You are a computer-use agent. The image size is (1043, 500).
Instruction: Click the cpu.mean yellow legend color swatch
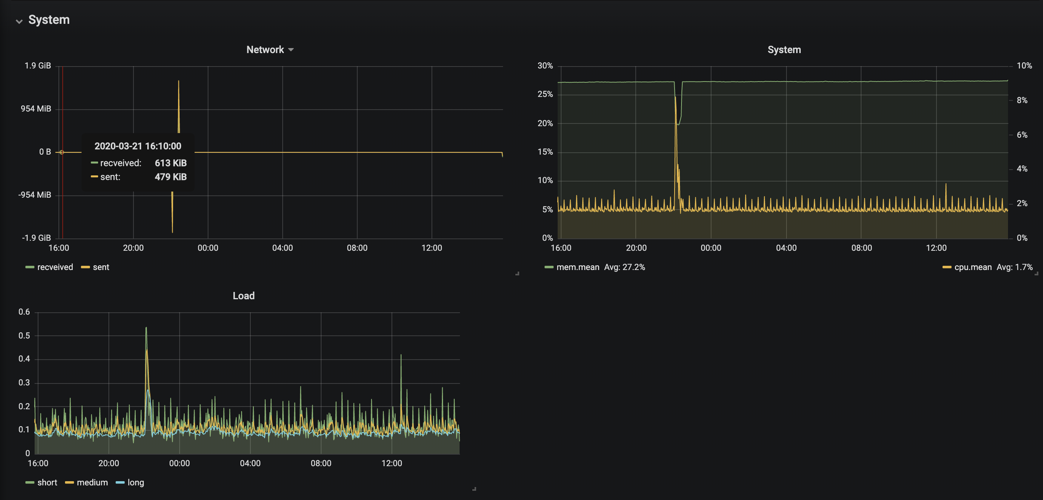tap(946, 267)
